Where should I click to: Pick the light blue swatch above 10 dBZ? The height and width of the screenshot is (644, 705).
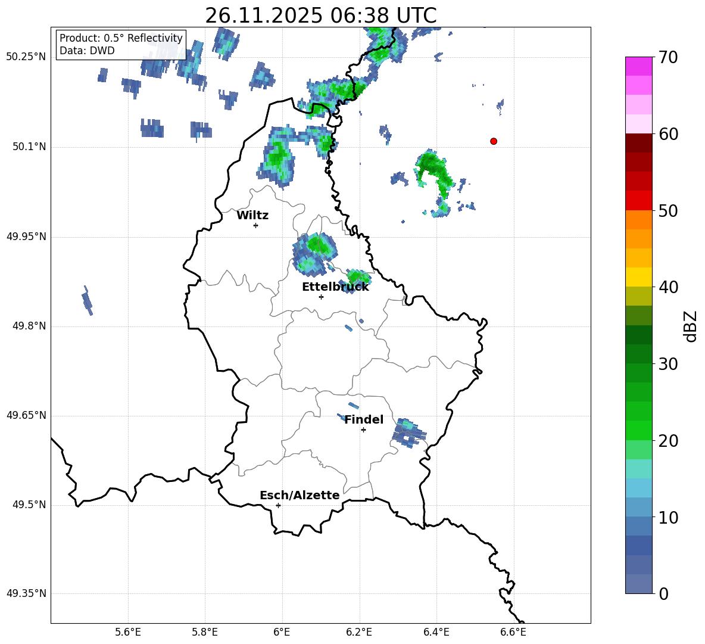[x=638, y=488]
